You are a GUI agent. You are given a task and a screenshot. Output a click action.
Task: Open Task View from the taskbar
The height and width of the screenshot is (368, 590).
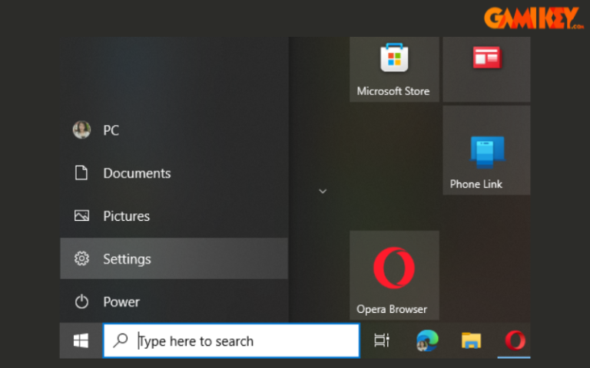382,340
